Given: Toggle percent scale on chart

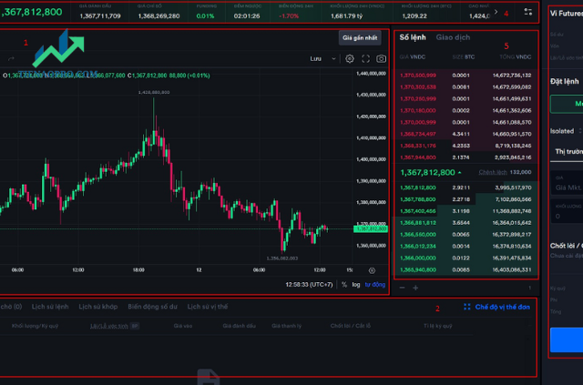Looking at the screenshot, I should [344, 285].
